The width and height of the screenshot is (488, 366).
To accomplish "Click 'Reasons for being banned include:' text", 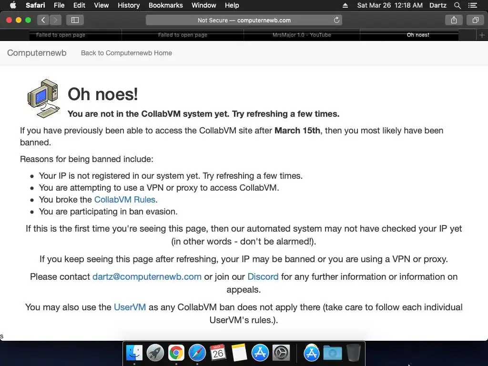I will [87, 159].
